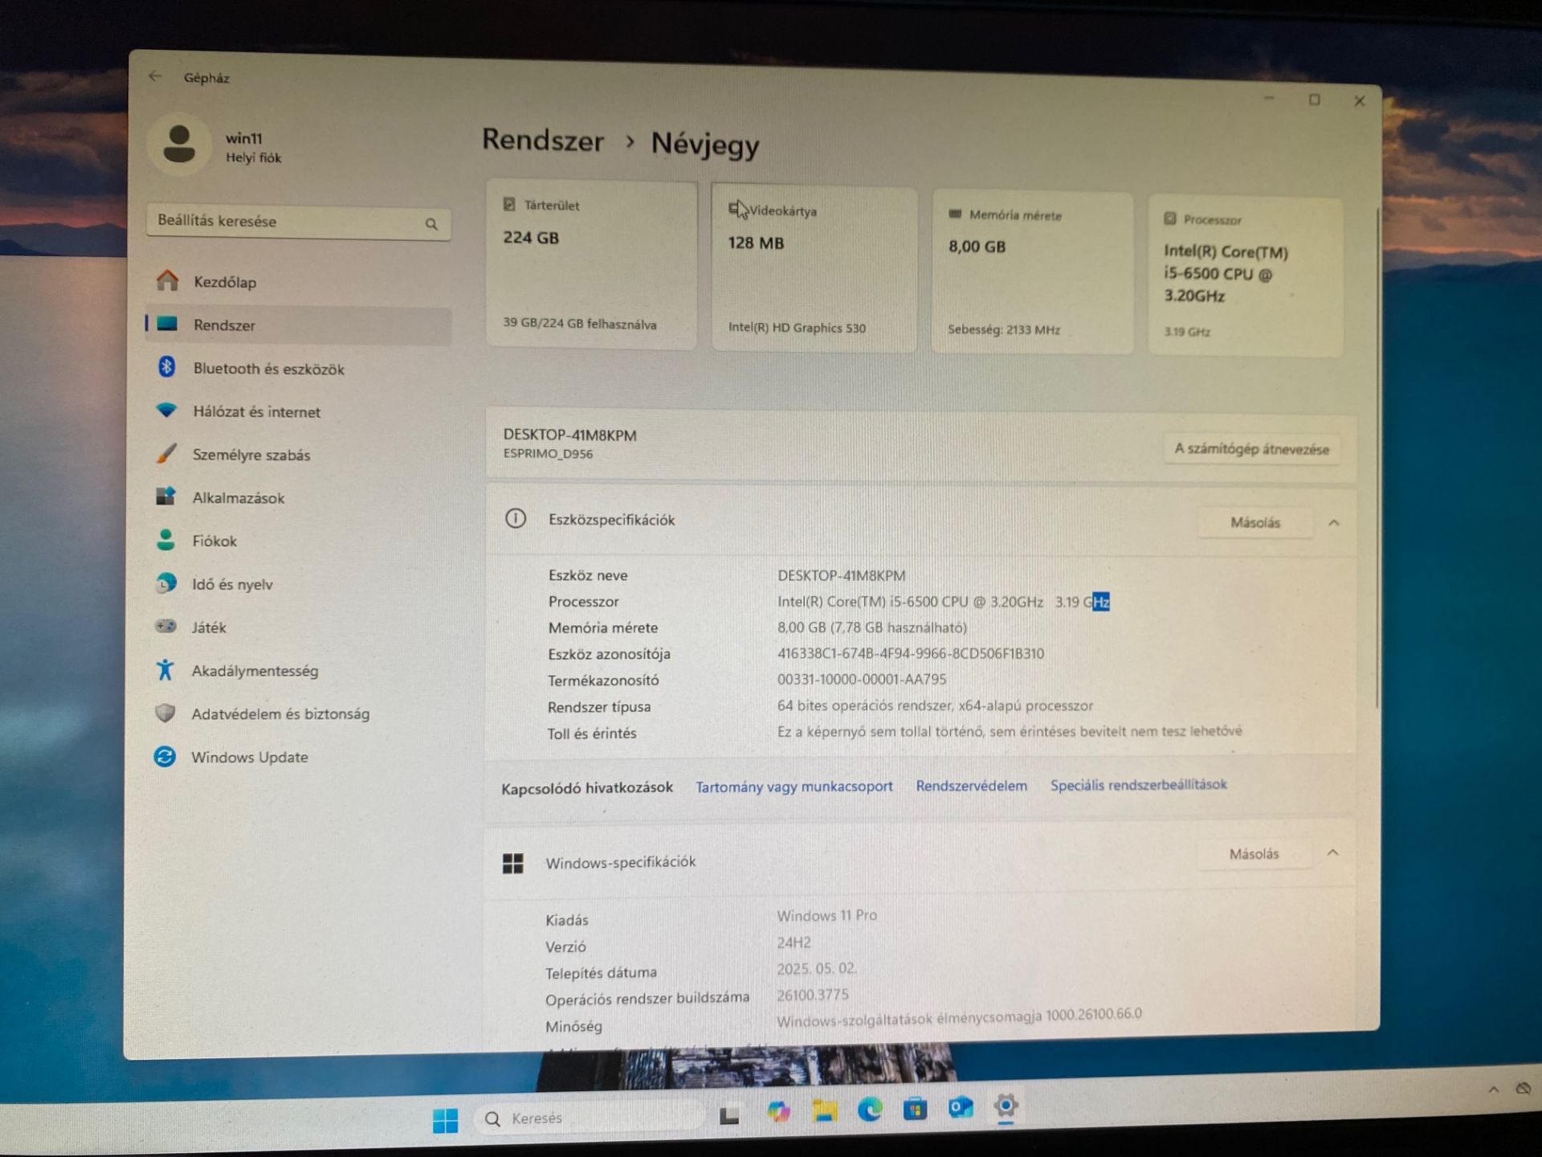
Task: Show hidden icons in system tray
Action: 1493,1090
